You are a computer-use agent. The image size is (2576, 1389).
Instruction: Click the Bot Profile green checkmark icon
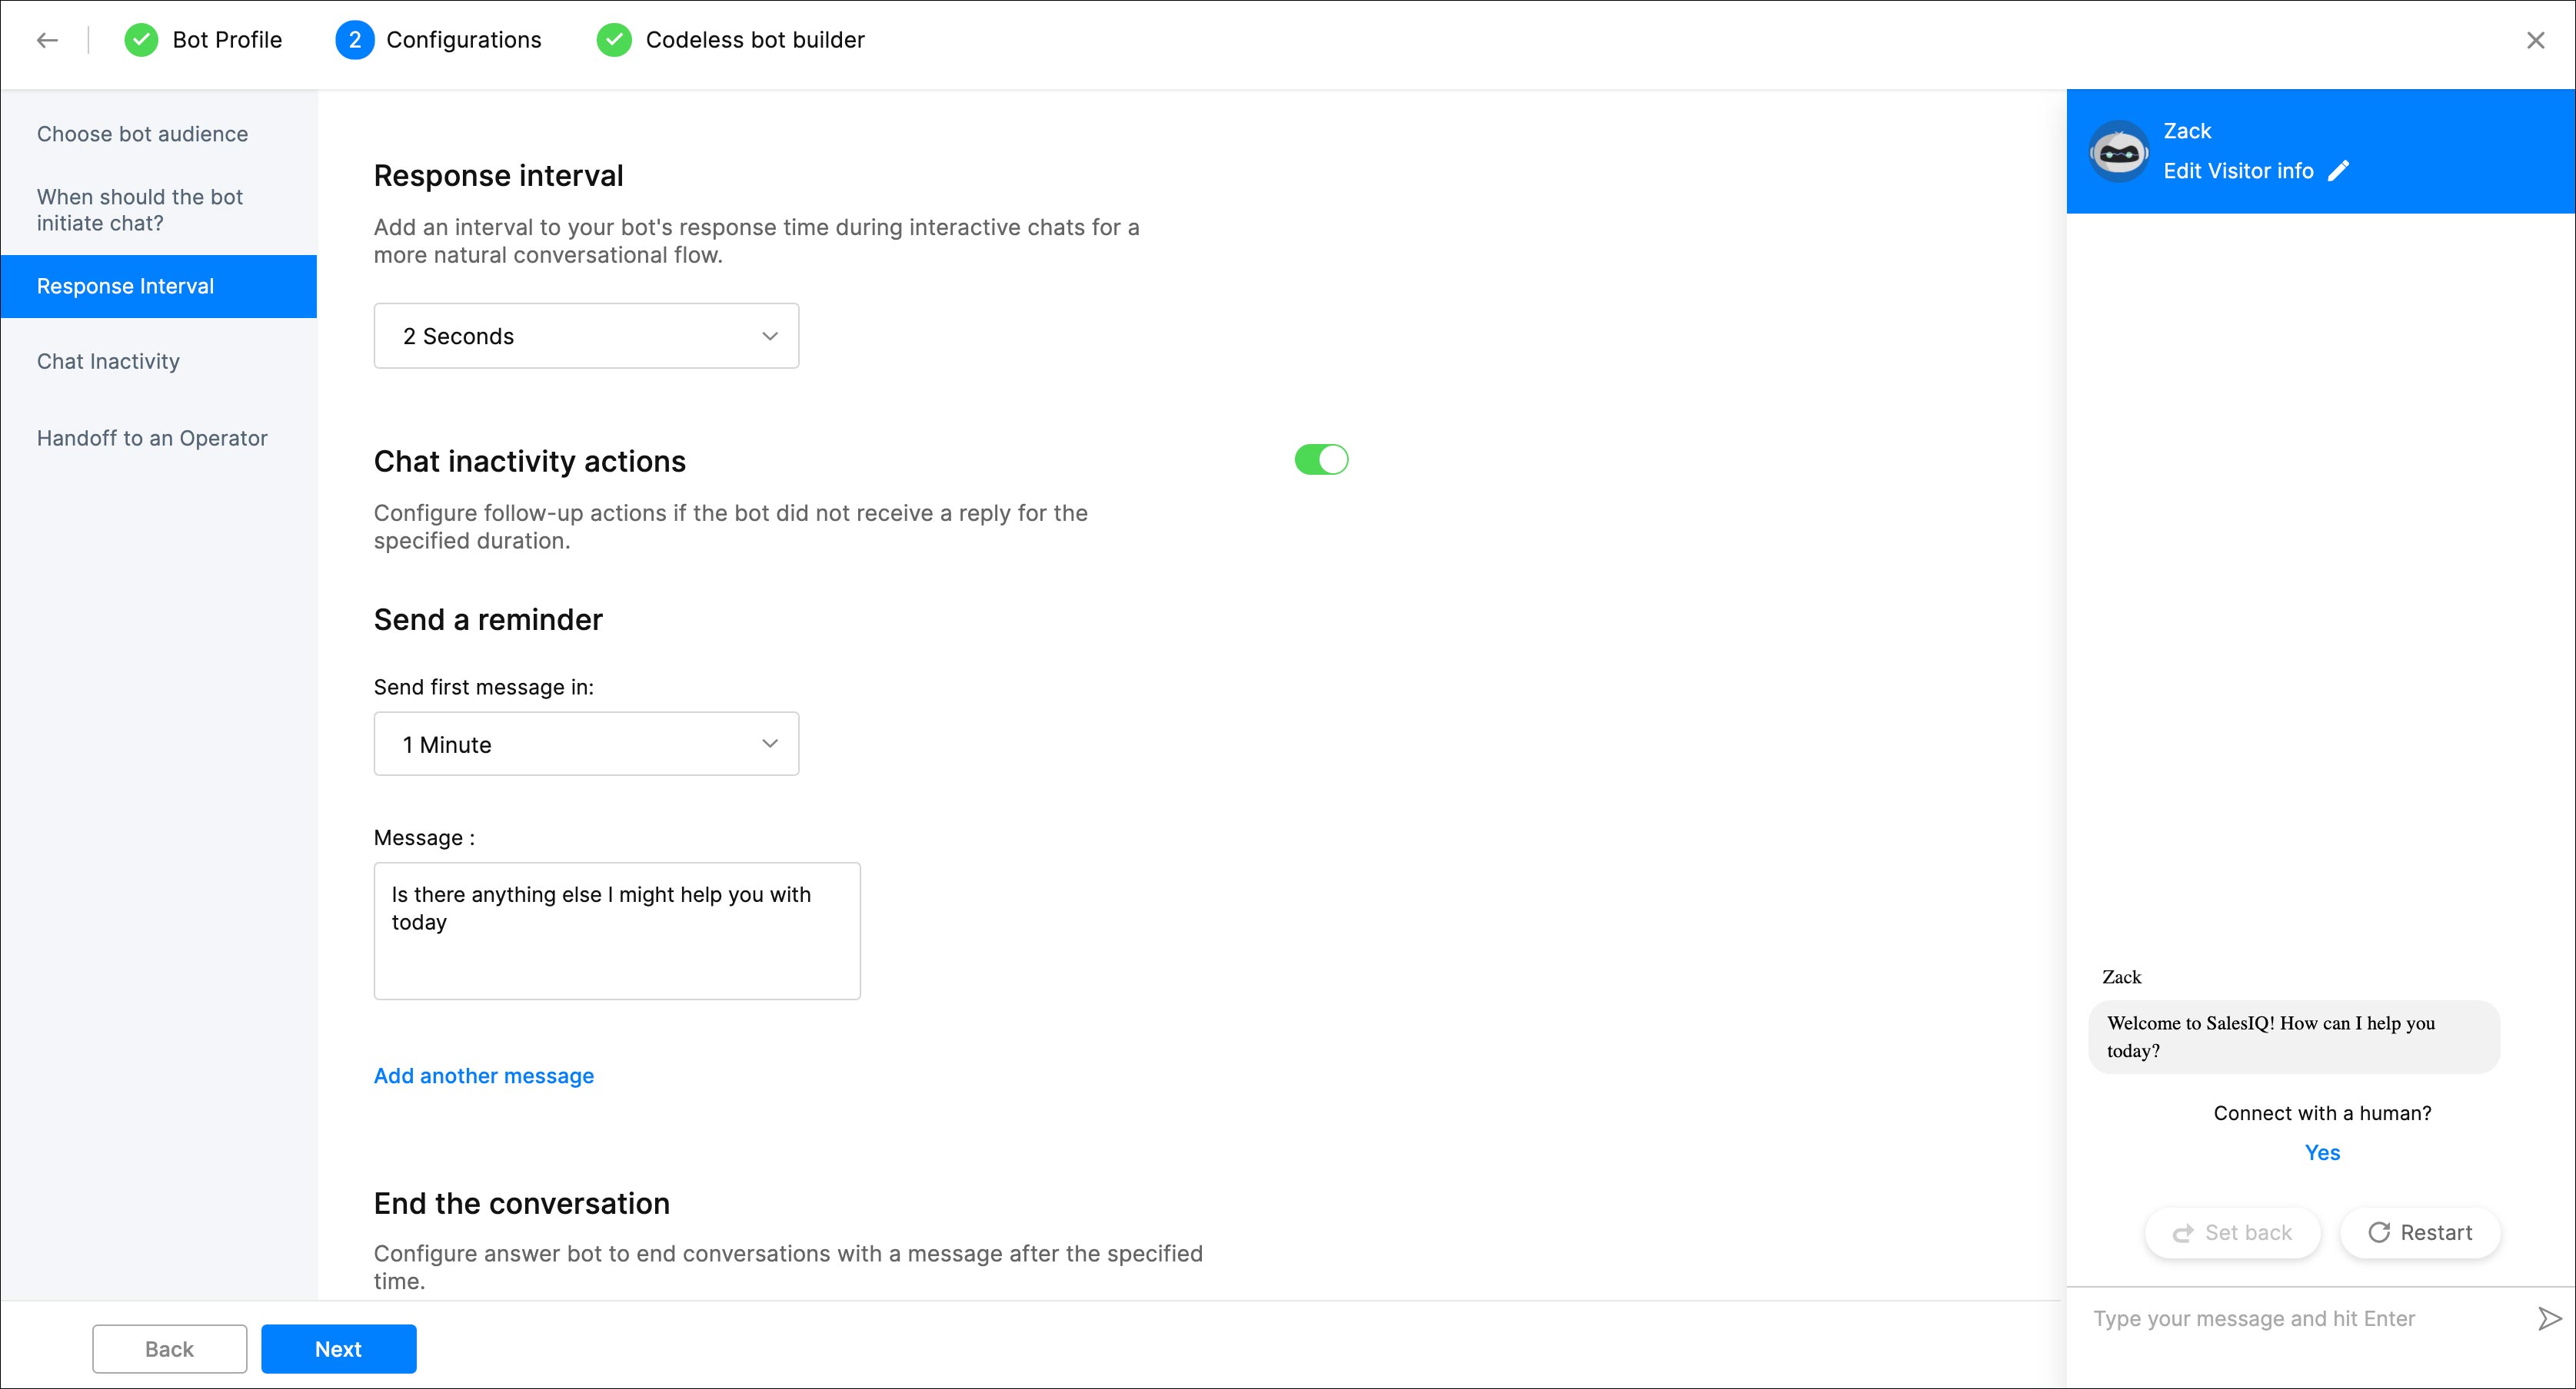pos(141,40)
